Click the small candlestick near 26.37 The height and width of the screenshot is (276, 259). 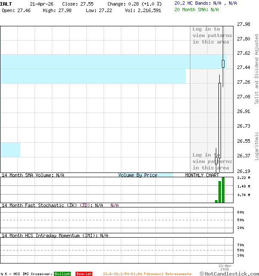pos(216,160)
